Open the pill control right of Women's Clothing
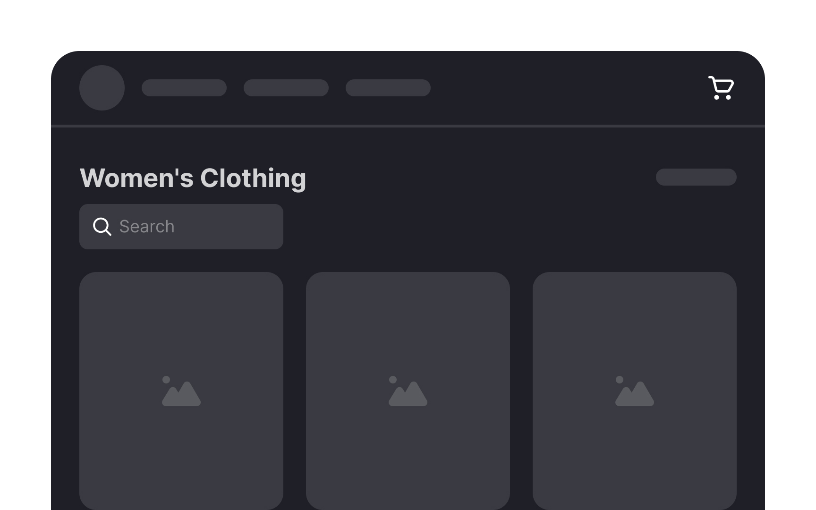 [696, 177]
